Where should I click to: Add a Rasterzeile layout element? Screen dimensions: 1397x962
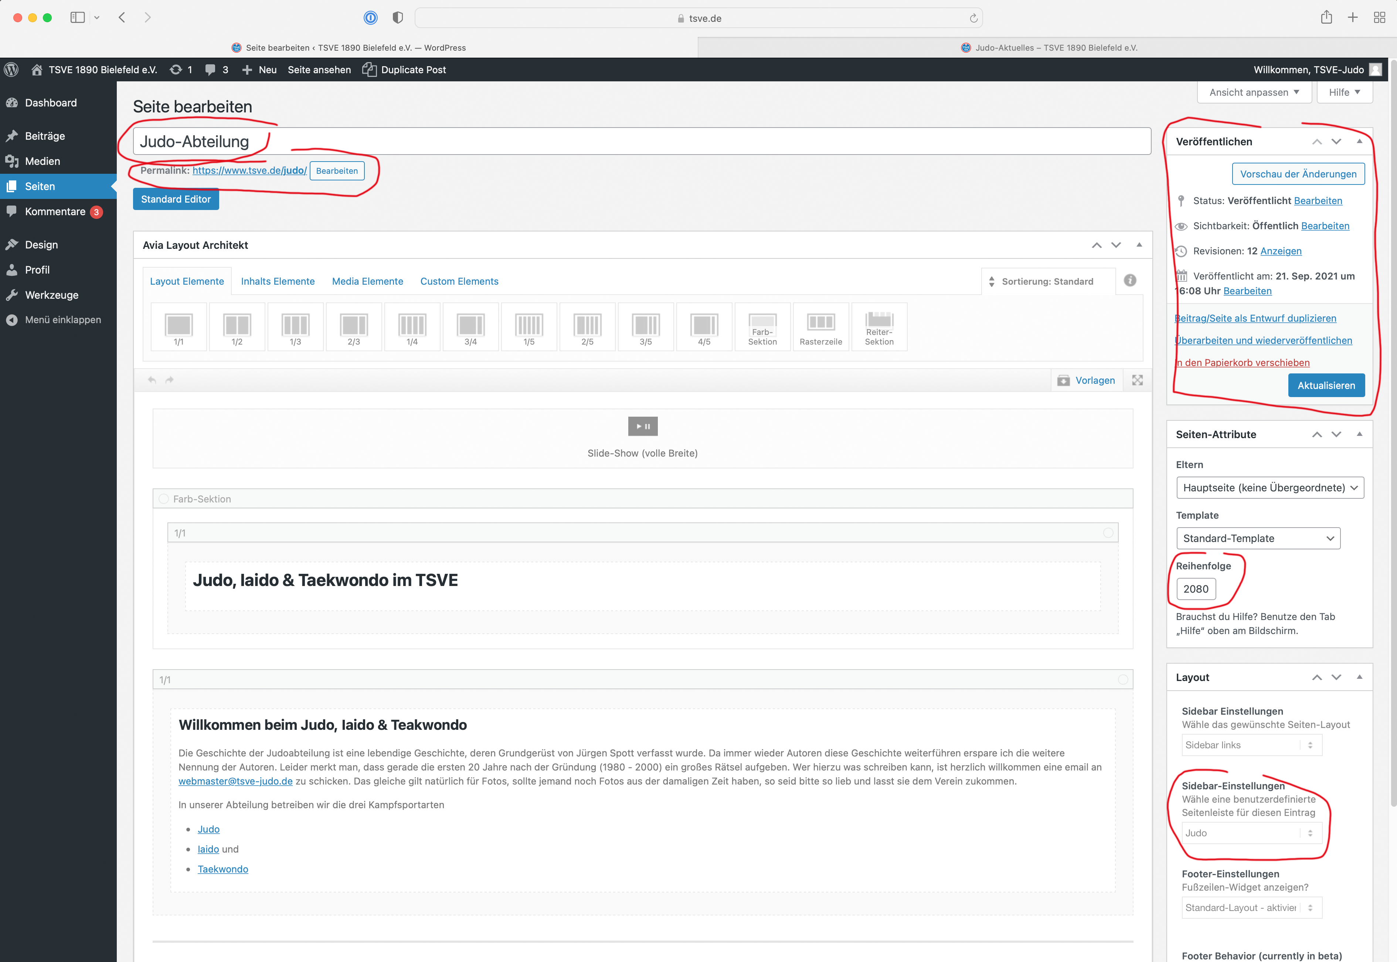821,327
